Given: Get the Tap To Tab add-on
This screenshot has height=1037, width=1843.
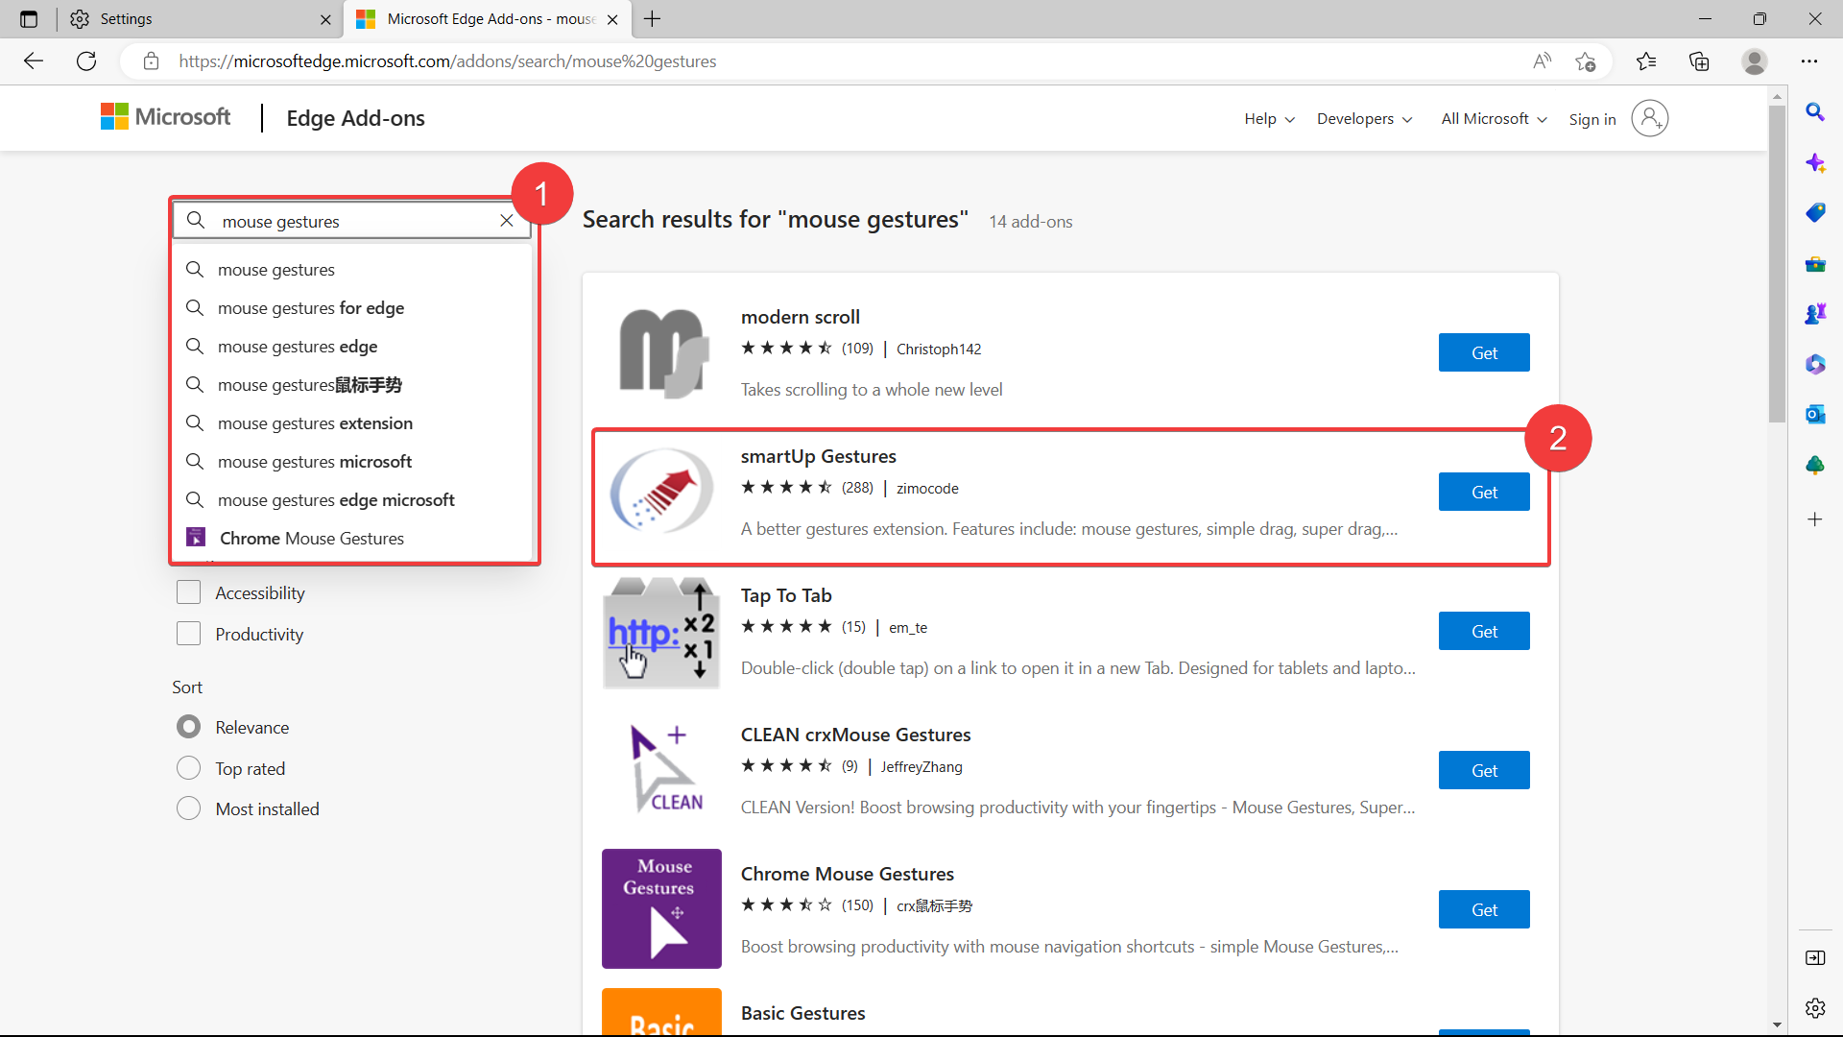Looking at the screenshot, I should pos(1484,631).
